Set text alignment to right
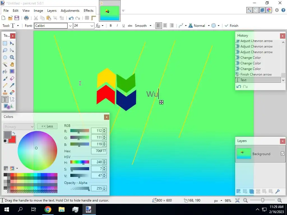This screenshot has width=287, height=215. [x=172, y=25]
